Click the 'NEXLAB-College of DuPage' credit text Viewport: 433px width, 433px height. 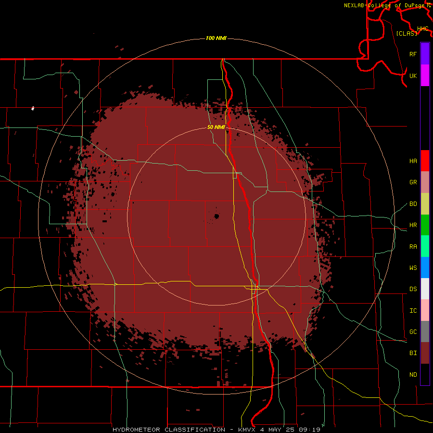tap(384, 5)
